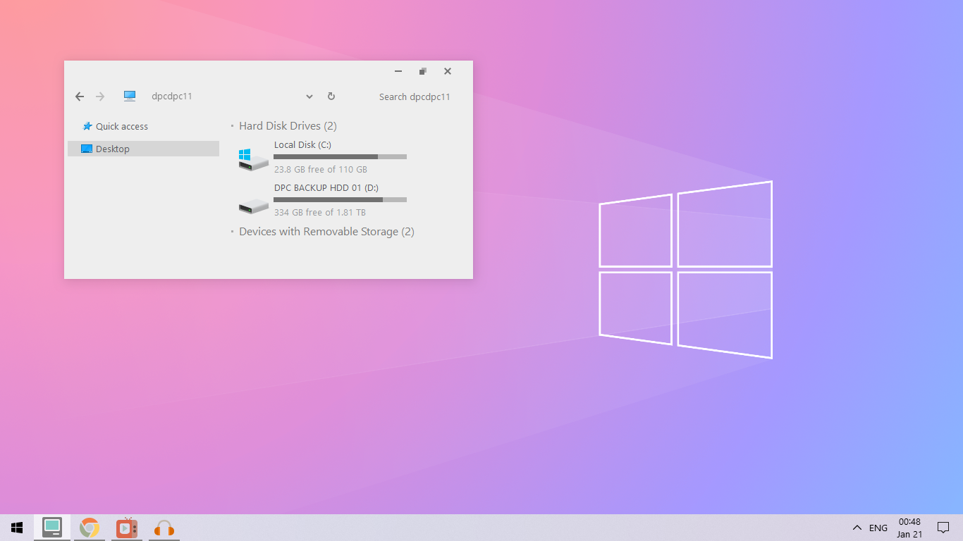Open the notification action center
Screen dimensions: 963x541
pos(943,528)
